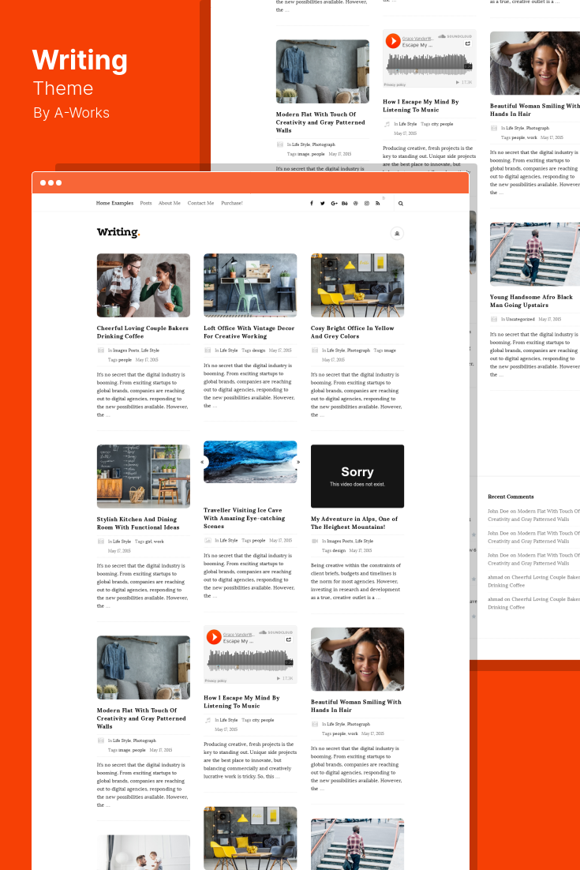Open the Facebook social icon
The width and height of the screenshot is (580, 870).
(x=311, y=204)
